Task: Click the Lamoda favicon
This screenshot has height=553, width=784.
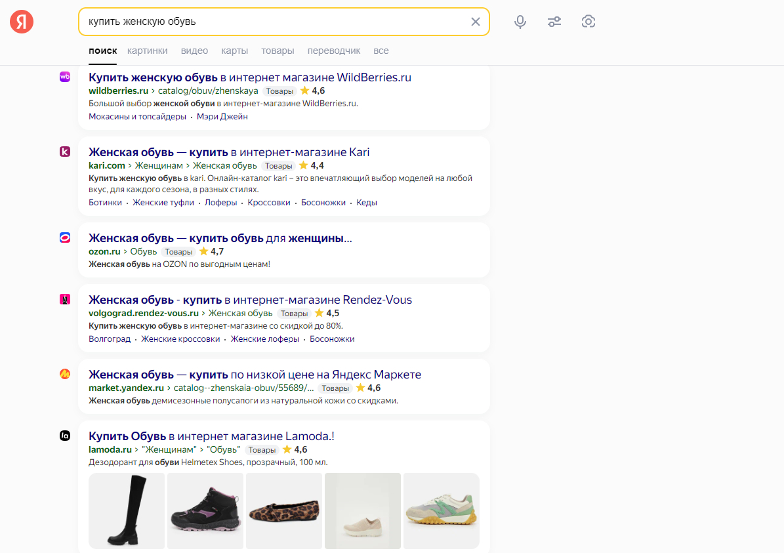Action: (x=65, y=436)
